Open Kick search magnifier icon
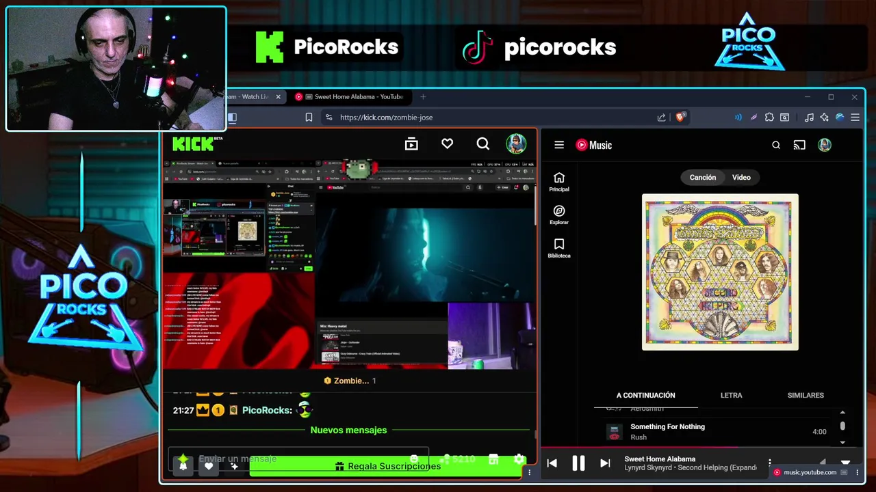 (x=483, y=144)
